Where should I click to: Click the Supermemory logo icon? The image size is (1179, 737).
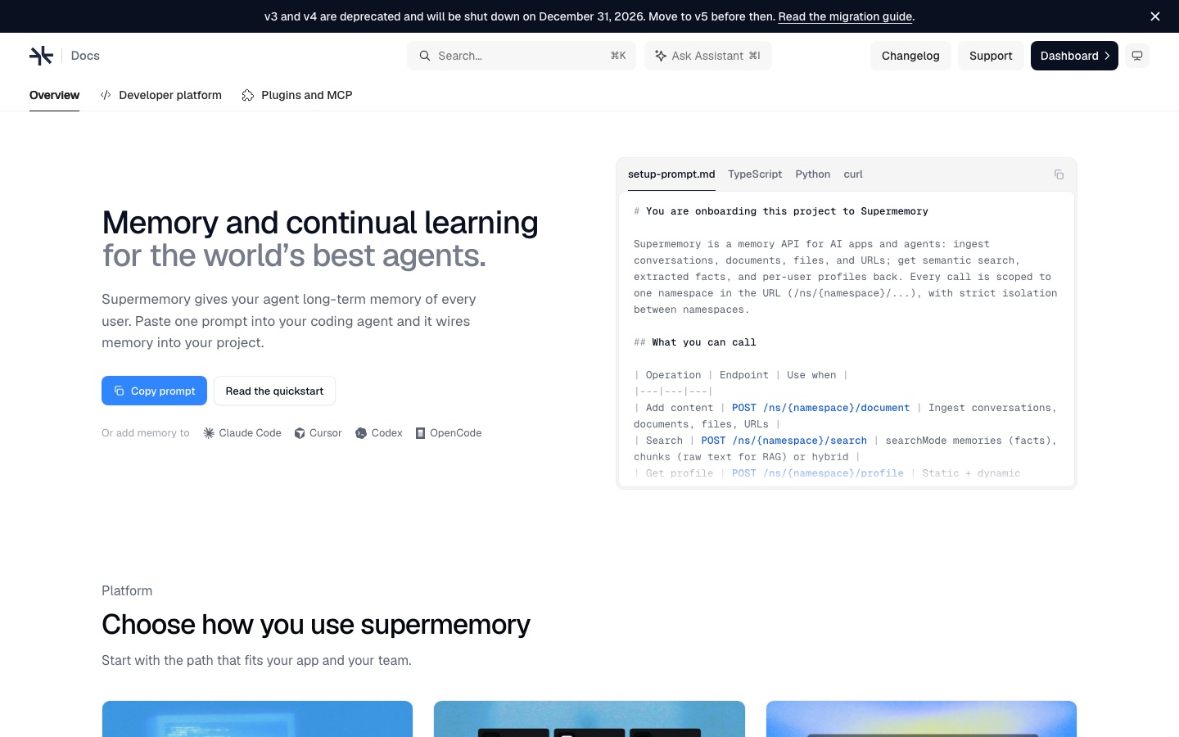[x=41, y=56]
